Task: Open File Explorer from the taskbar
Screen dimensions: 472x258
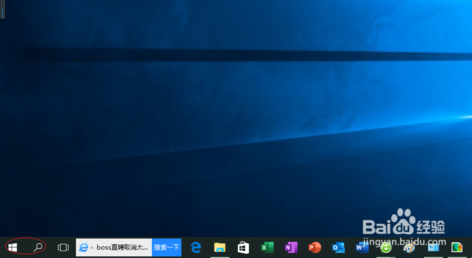Action: tap(220, 247)
